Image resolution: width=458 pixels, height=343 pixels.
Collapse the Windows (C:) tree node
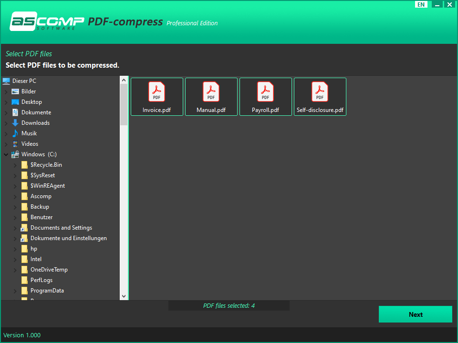6,154
